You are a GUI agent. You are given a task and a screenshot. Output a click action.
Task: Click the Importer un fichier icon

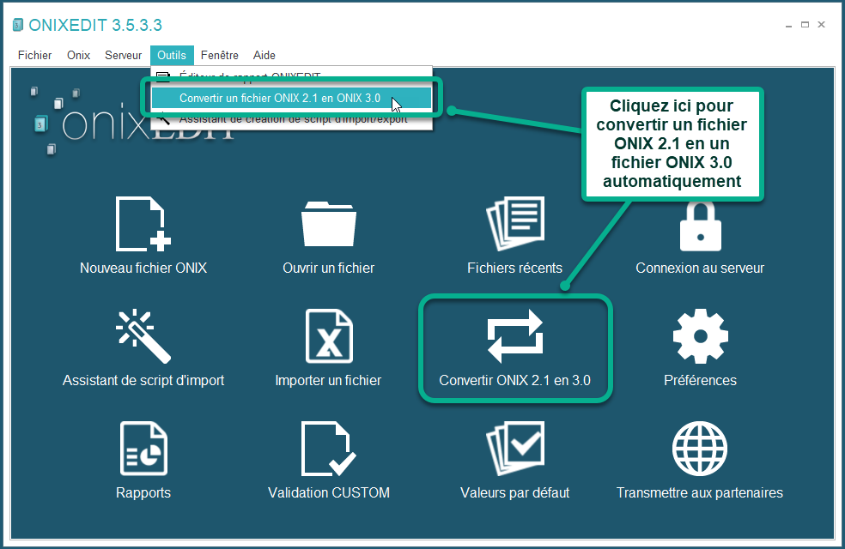[329, 335]
